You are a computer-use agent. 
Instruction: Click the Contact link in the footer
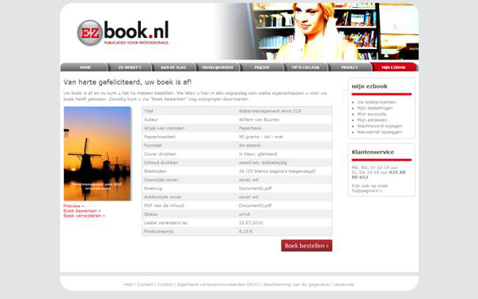(145, 285)
